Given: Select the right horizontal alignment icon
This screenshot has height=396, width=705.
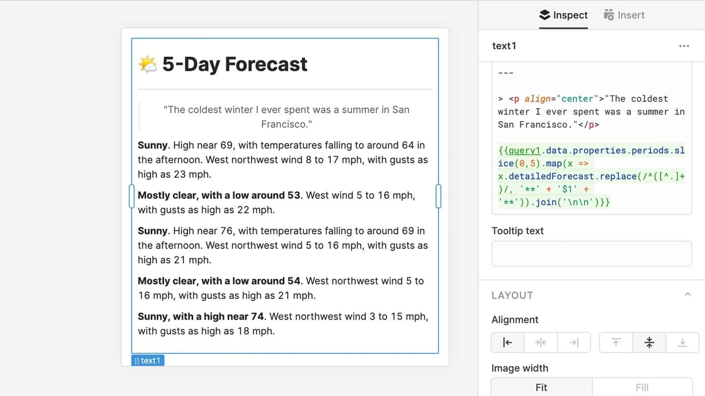Looking at the screenshot, I should pos(574,342).
